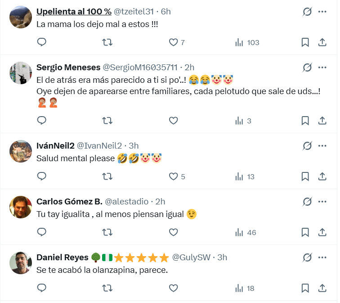Expand more menu for Upelienta's tweet
This screenshot has height=303, width=340.
[x=322, y=12]
